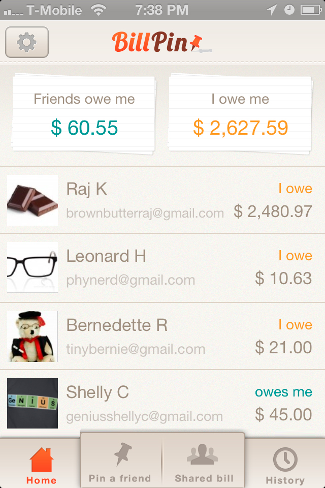
Task: Tap Leonard H's email address
Action: pyautogui.click(x=129, y=280)
